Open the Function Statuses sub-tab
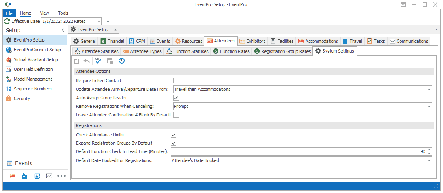 pos(187,51)
